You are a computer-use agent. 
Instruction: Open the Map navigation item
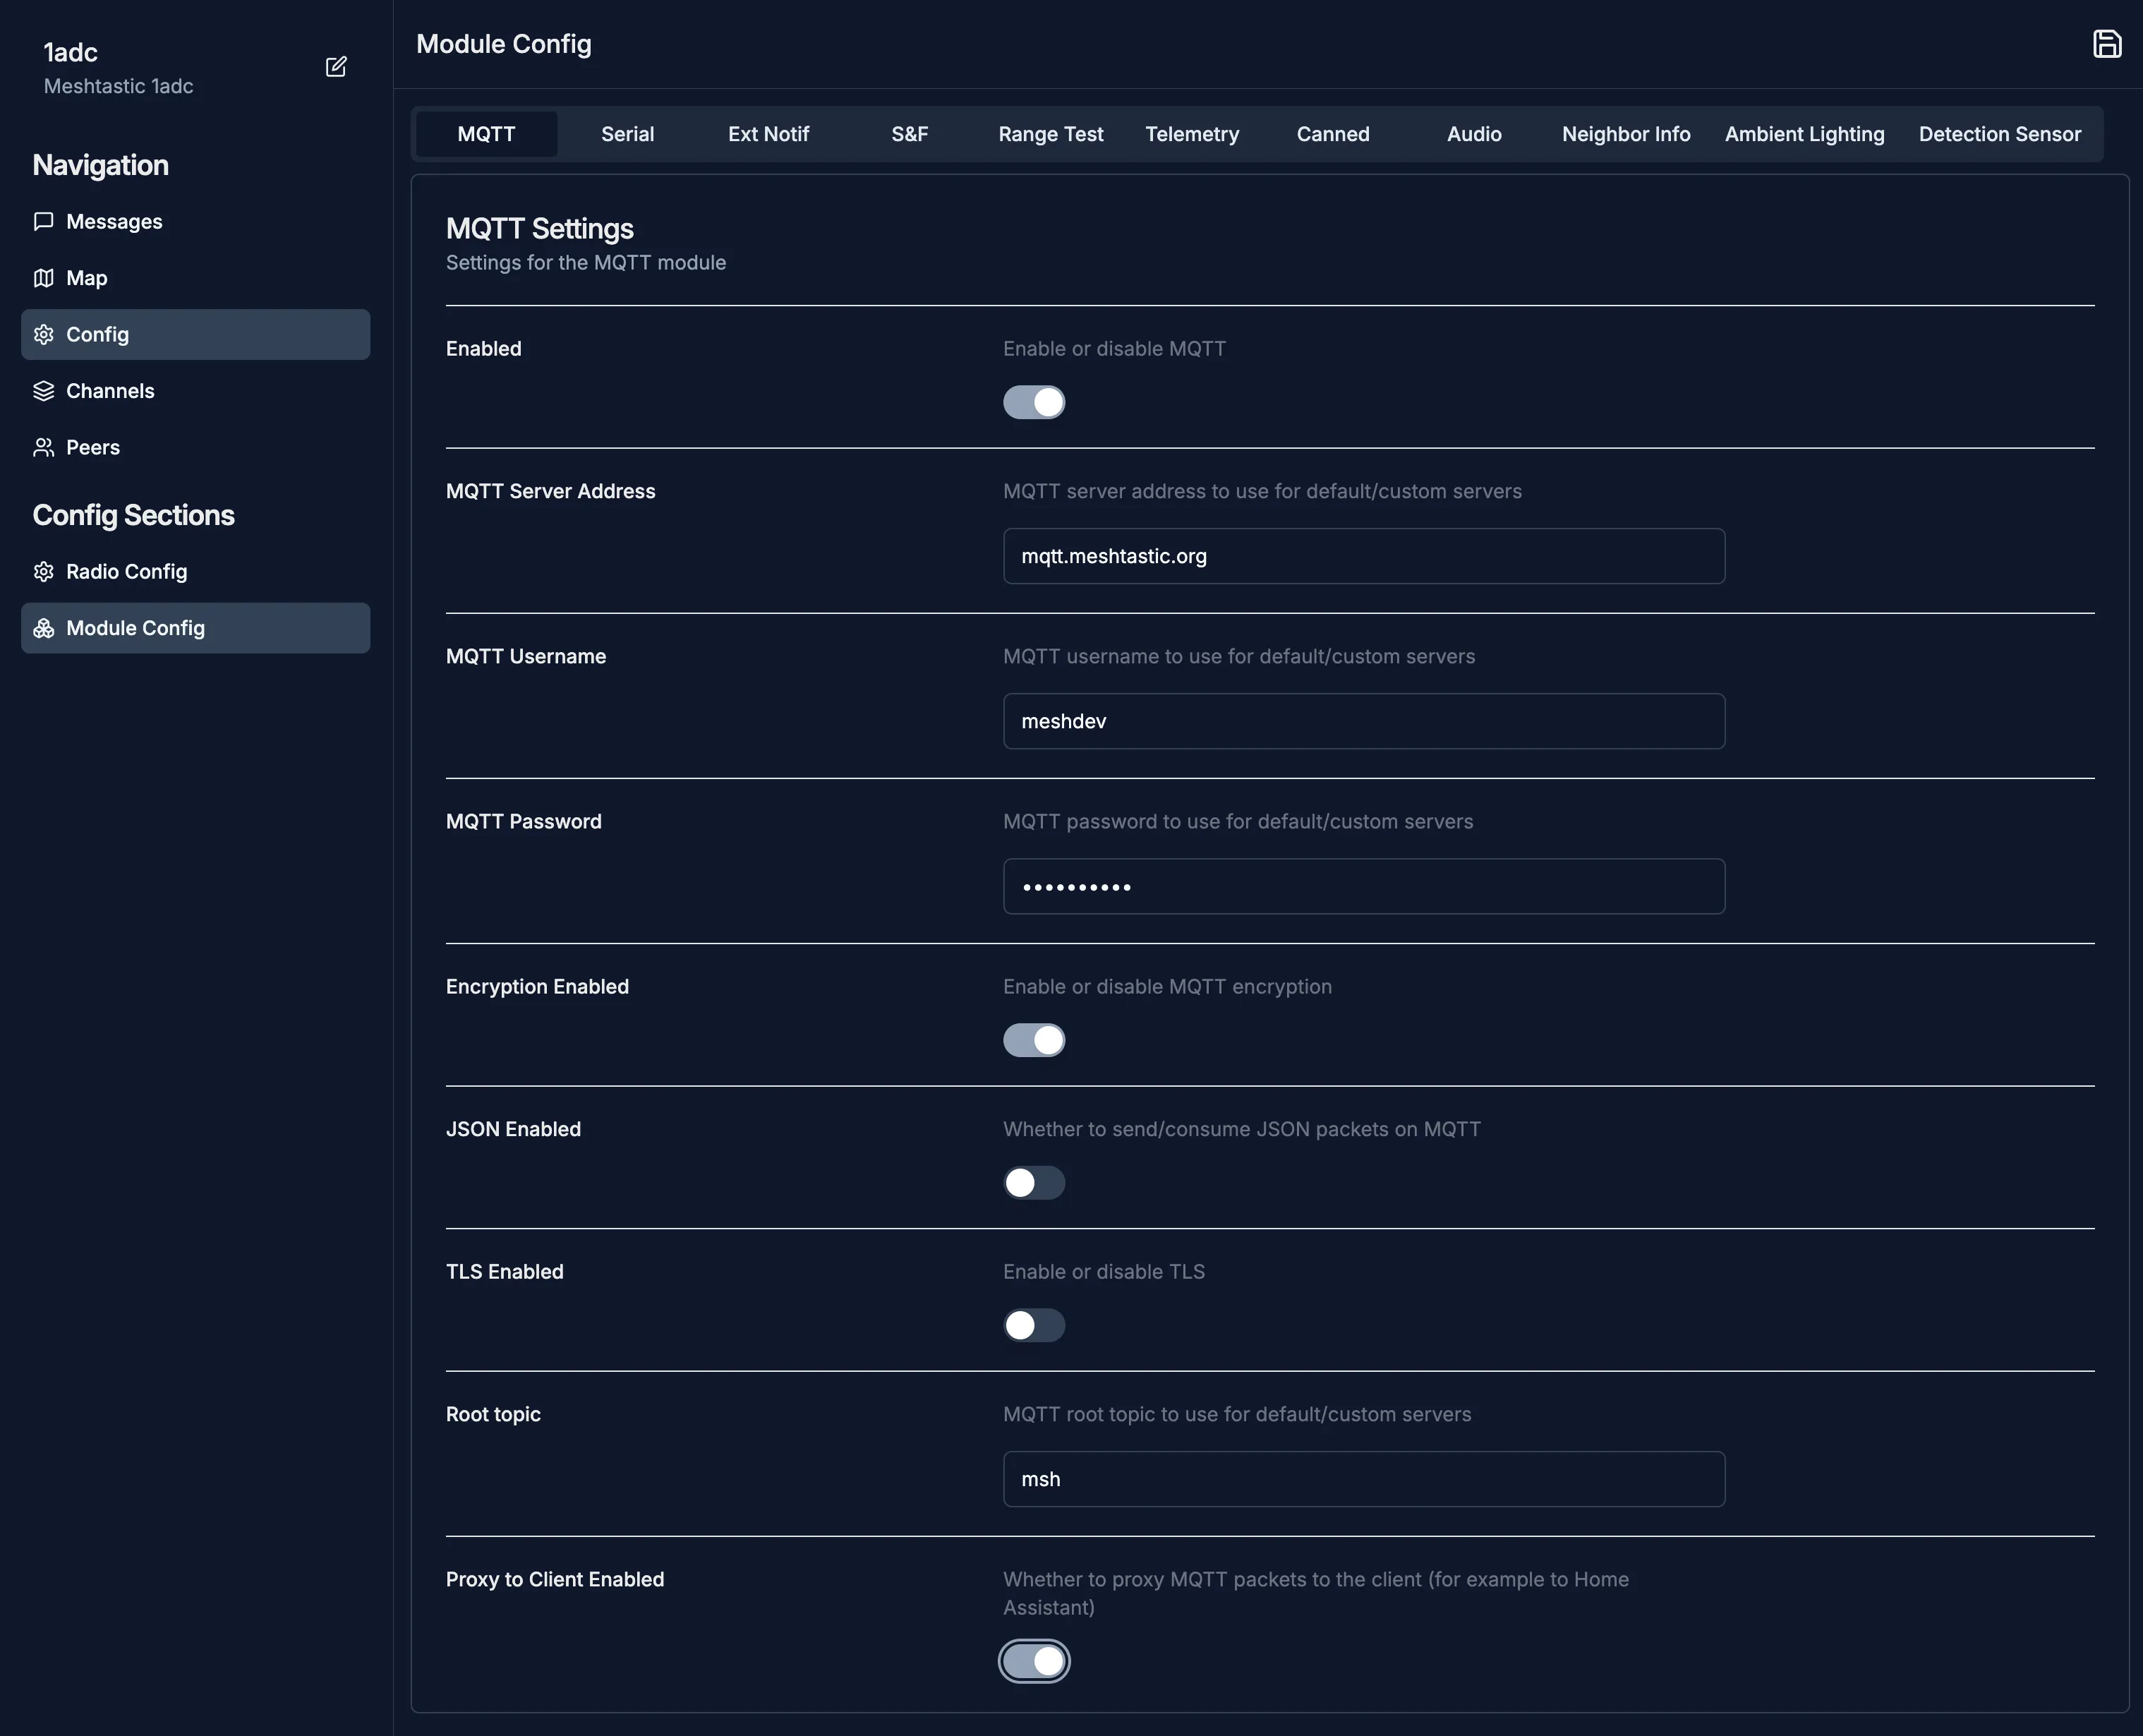coord(86,278)
